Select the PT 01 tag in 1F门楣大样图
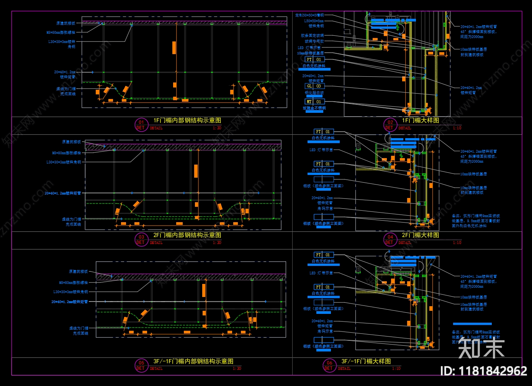532x386 pixels. coord(314,59)
